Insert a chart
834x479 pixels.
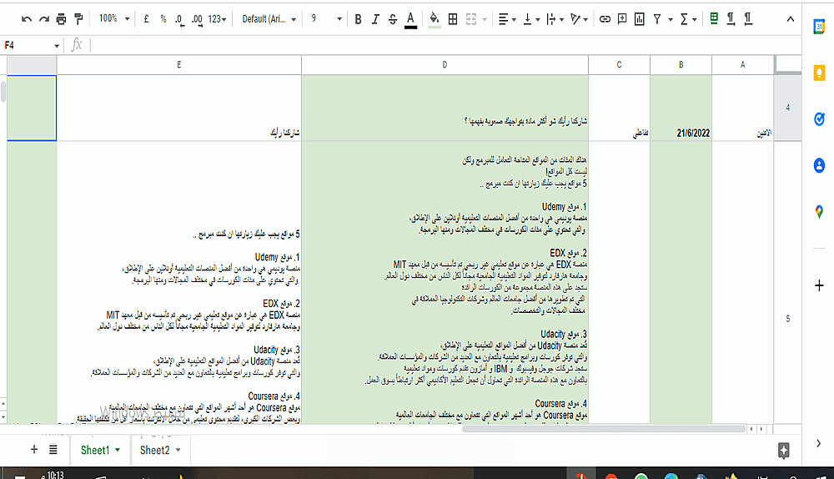(x=640, y=19)
